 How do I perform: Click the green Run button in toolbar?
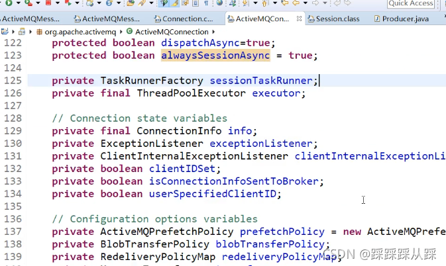[9, 3]
